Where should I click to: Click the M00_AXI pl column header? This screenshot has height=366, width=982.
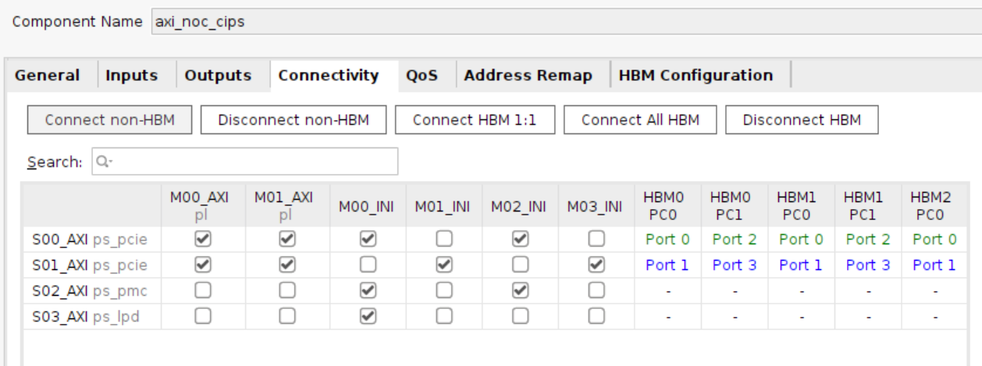click(x=203, y=206)
